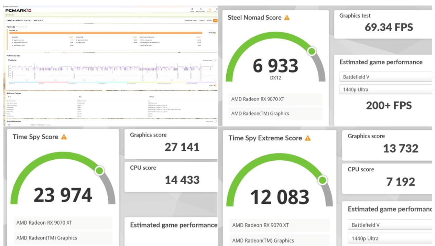Screen dimensions: 435x246
Task: Toggle the Monitoring details switch
Action: tap(215, 60)
